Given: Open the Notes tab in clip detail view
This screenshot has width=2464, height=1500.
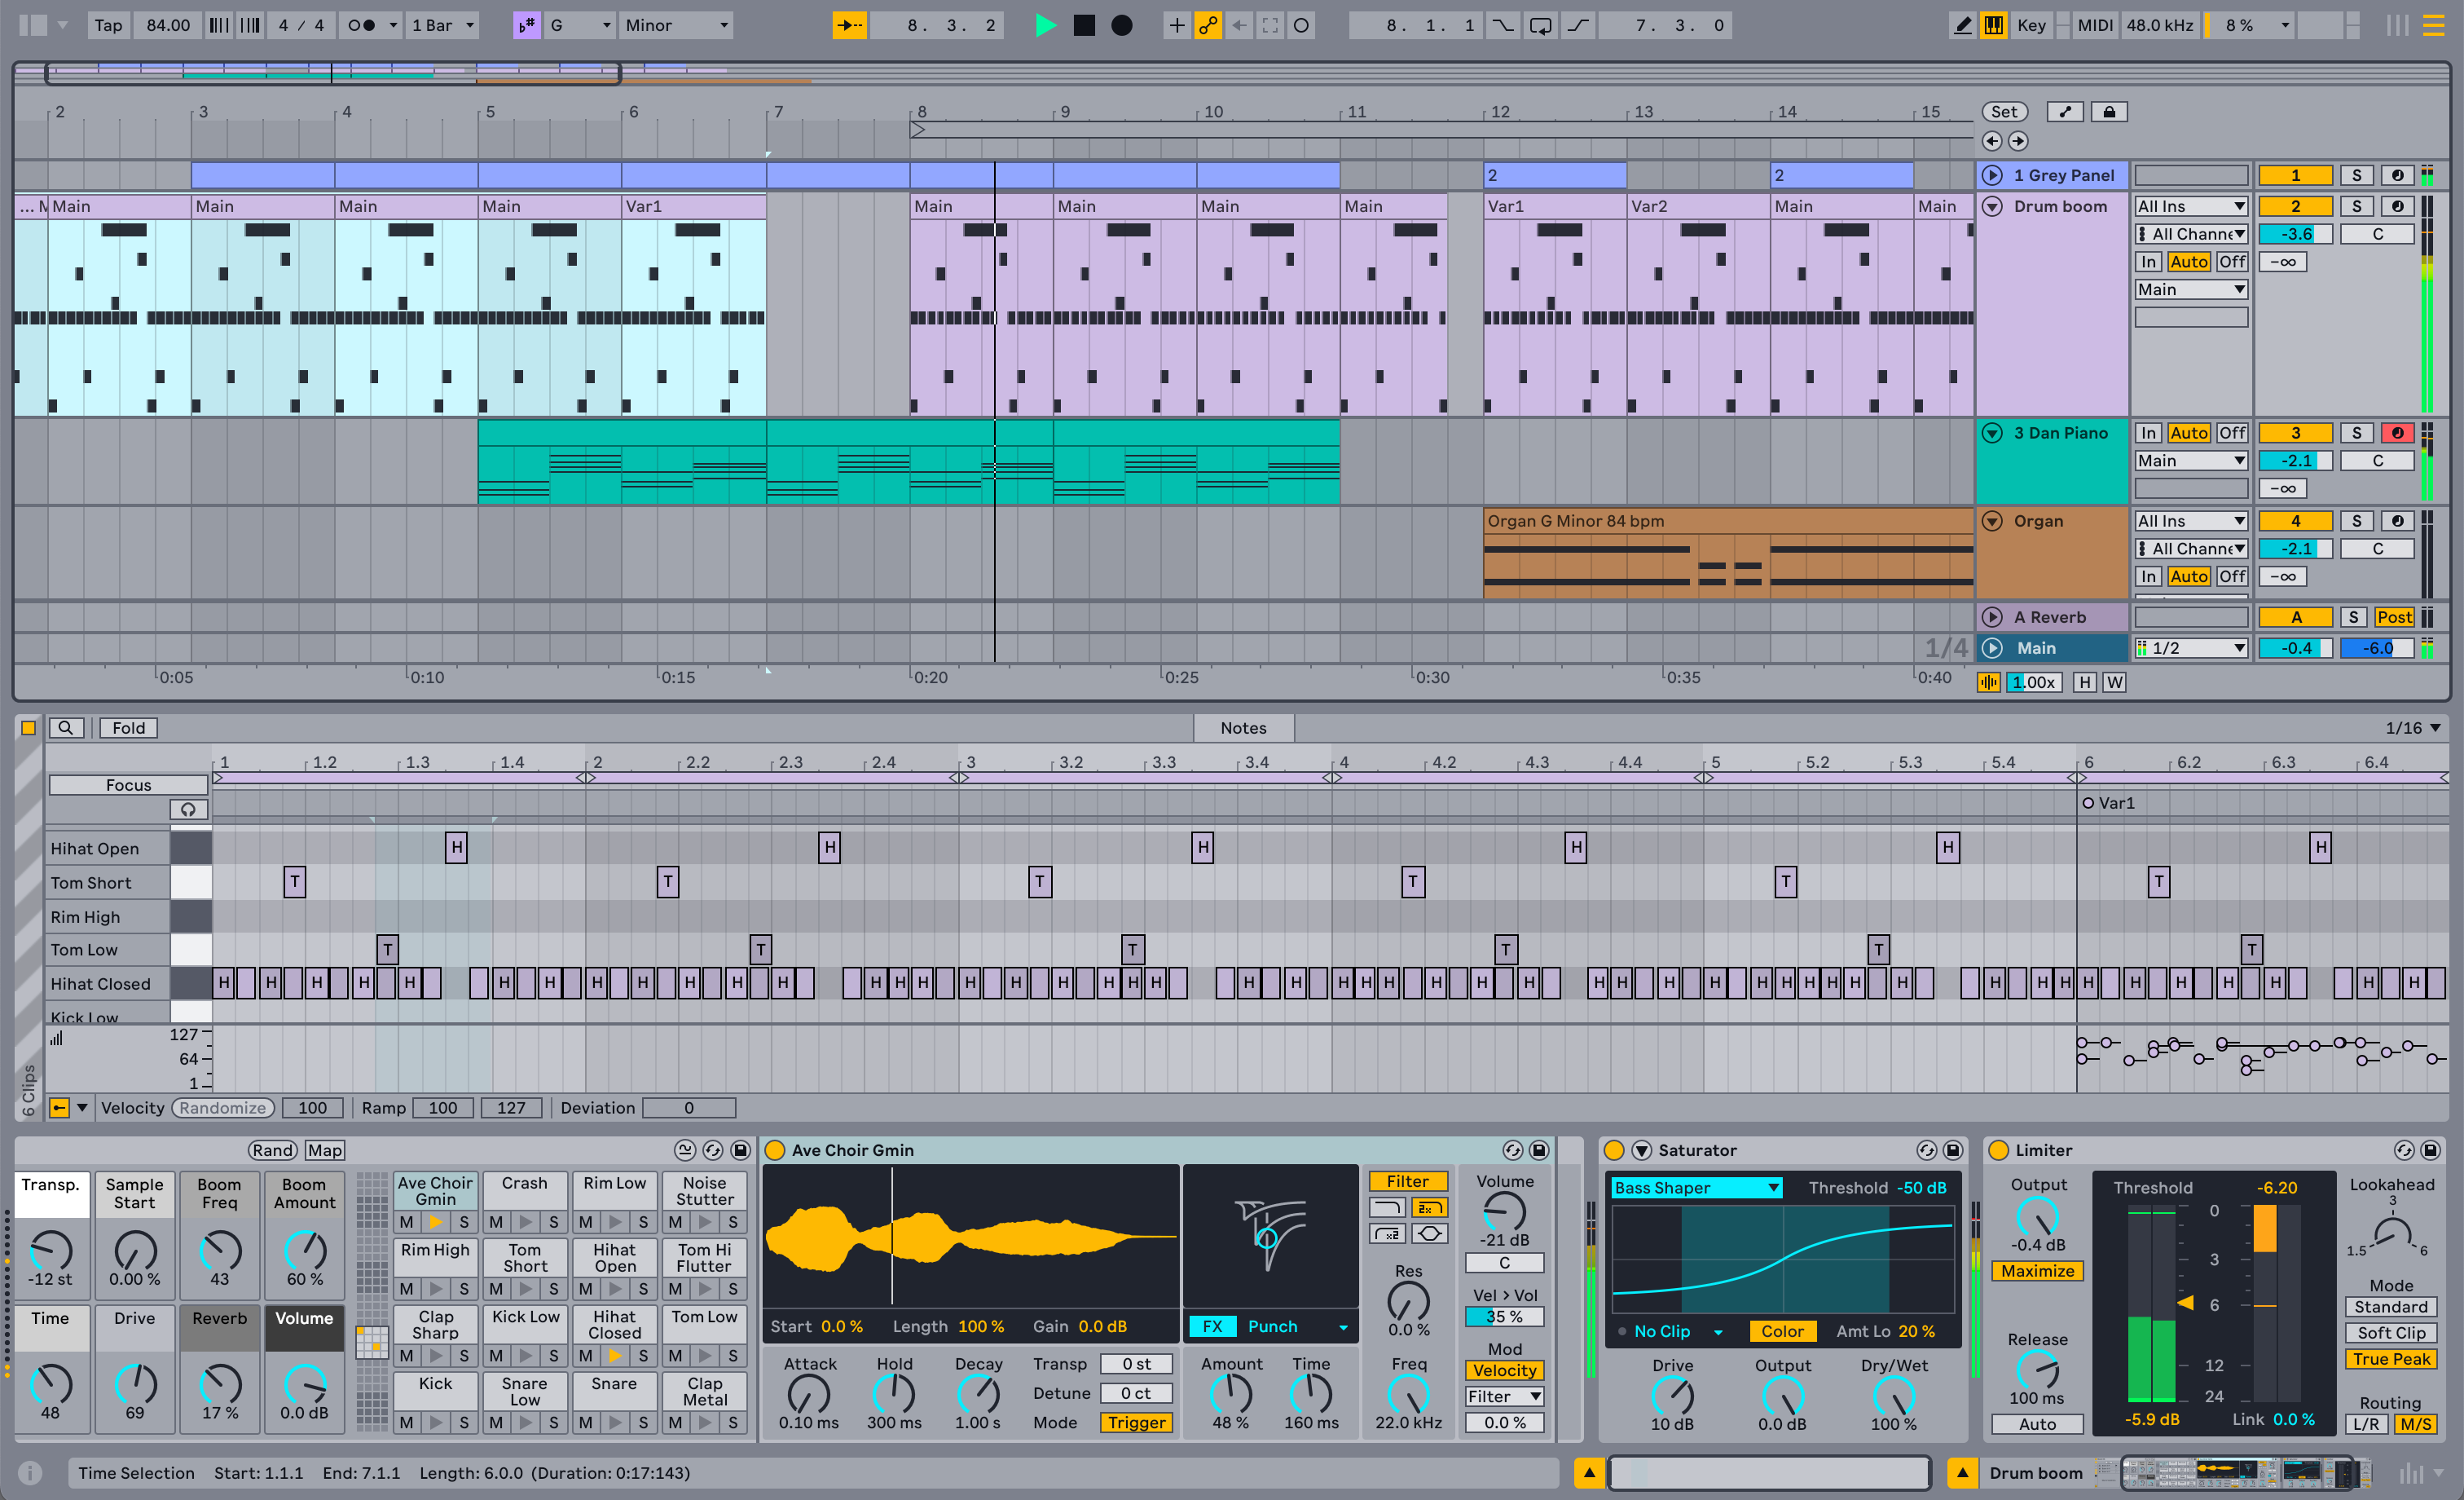Looking at the screenshot, I should 1243,726.
